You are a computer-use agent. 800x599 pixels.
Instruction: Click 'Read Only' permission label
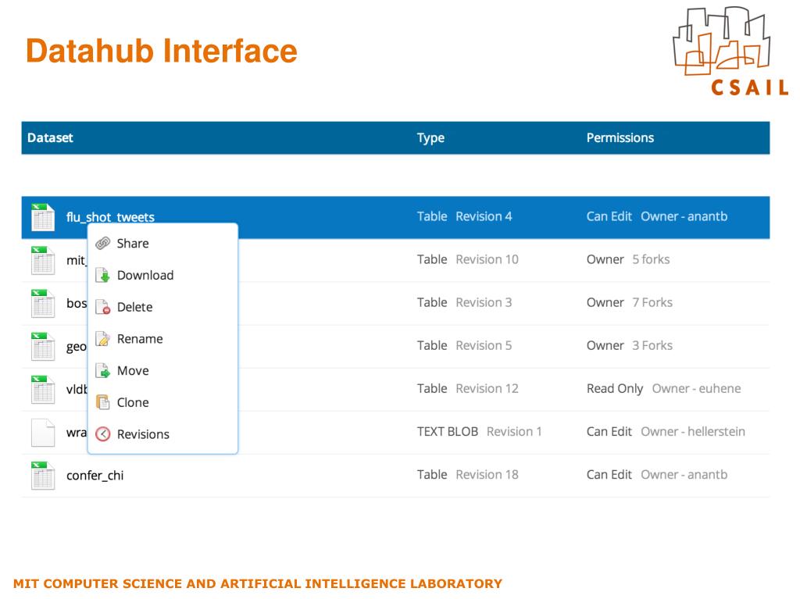[x=615, y=389]
